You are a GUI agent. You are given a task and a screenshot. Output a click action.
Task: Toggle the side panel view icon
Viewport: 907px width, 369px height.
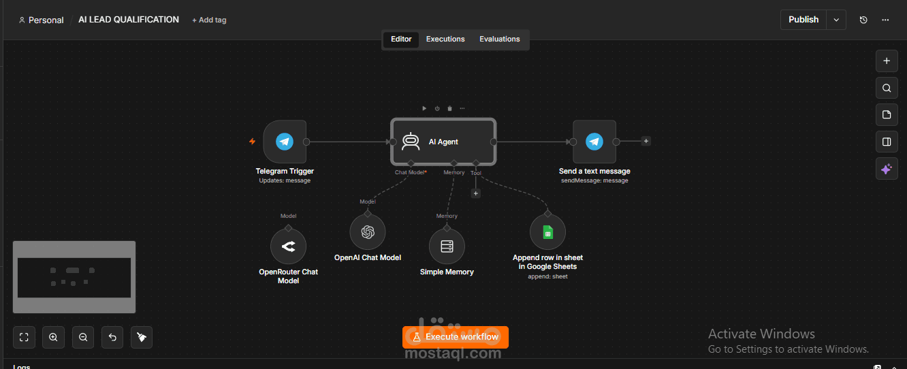coord(887,142)
